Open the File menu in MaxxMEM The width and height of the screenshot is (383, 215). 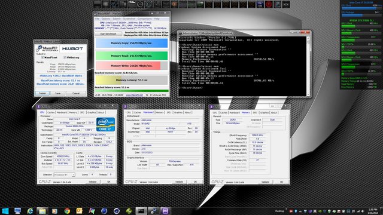coord(97,19)
